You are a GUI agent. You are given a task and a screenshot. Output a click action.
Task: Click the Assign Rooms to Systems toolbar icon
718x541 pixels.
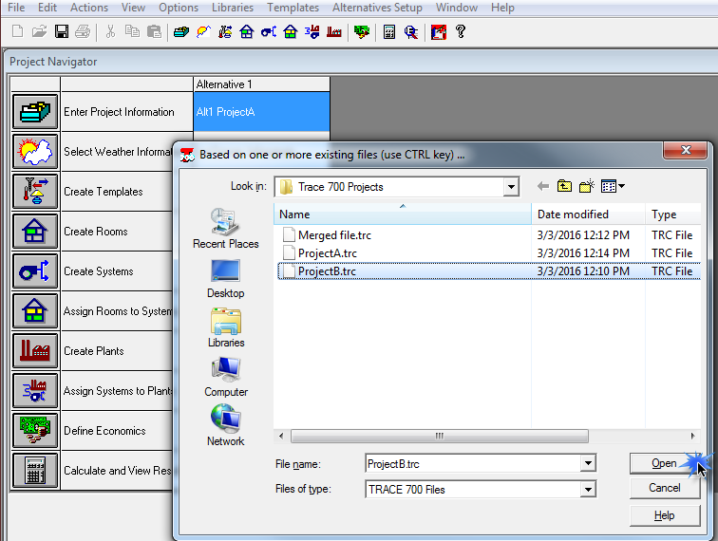click(291, 32)
